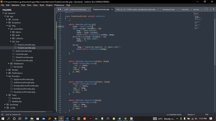
Task: Toggle sidebar with status bar panel icon
Action: point(3,115)
